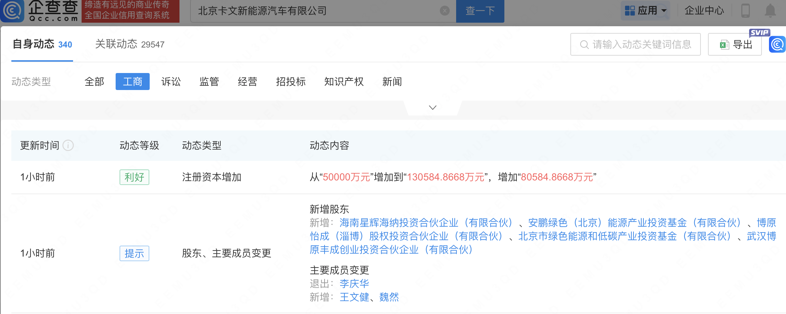Click the 注册资本增加 type text
Viewport: 786px width, 314px height.
point(212,177)
